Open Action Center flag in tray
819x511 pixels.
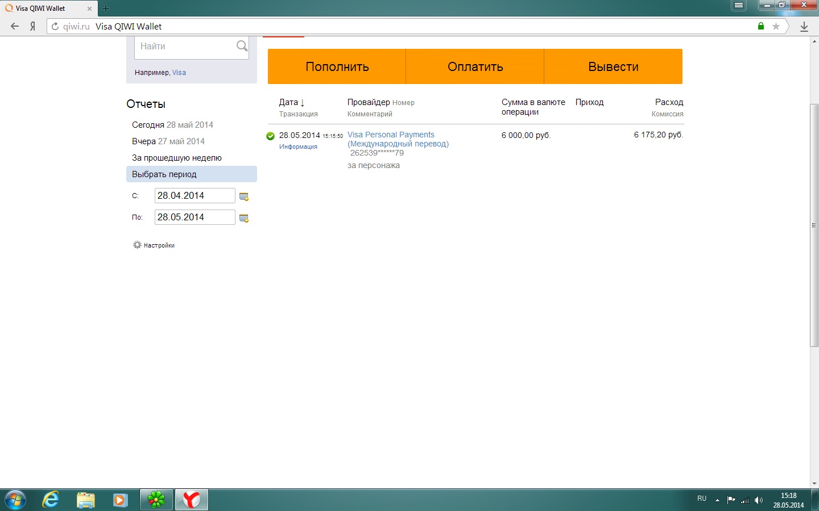tap(731, 500)
